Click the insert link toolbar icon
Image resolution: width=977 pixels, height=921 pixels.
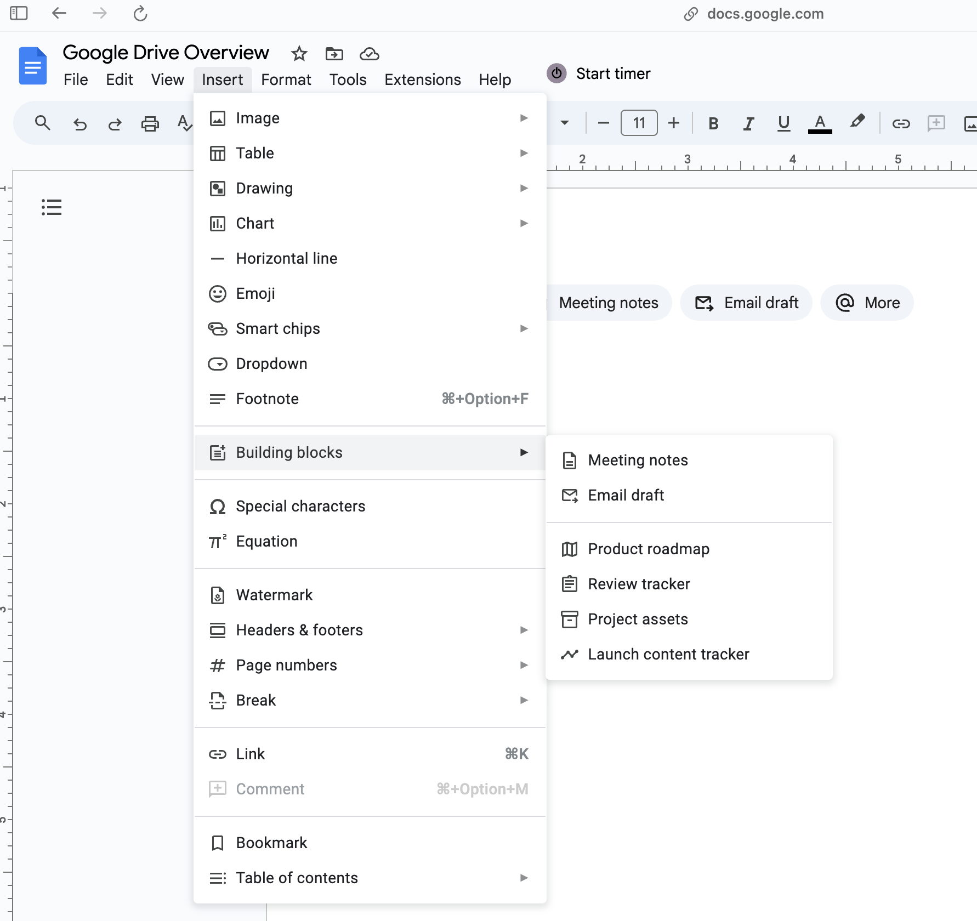point(901,124)
